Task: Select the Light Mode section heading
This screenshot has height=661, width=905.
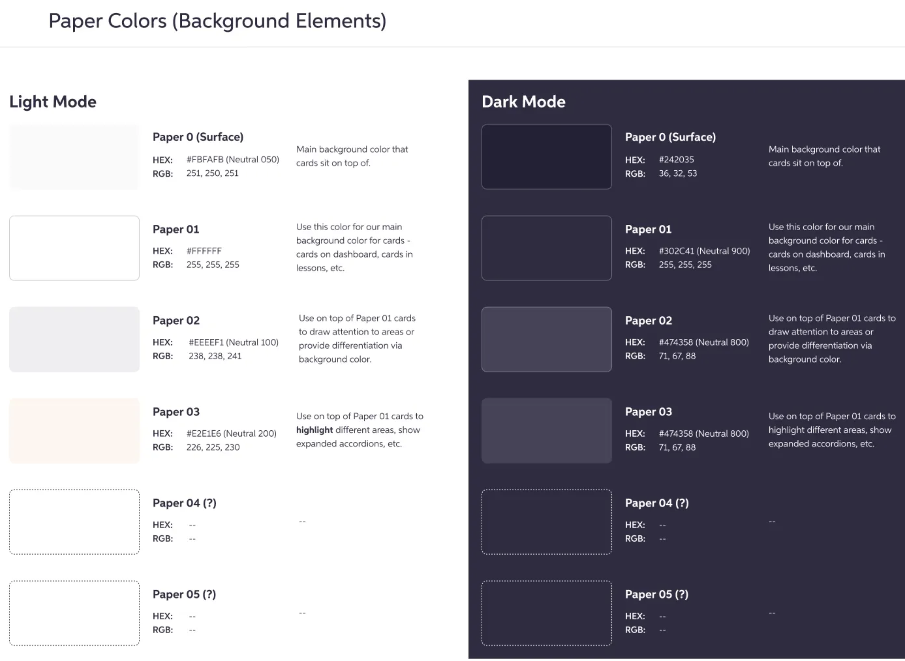Action: [x=52, y=102]
